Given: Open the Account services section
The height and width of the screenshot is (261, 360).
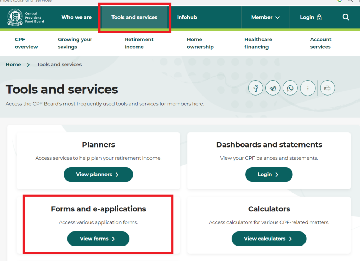Looking at the screenshot, I should click(x=320, y=43).
